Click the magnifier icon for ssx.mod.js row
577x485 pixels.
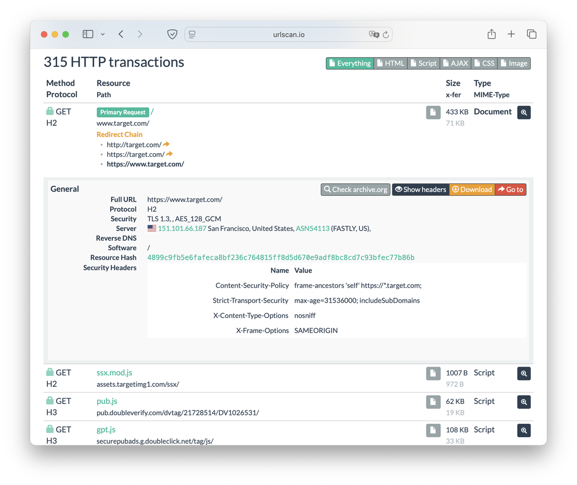click(x=523, y=373)
